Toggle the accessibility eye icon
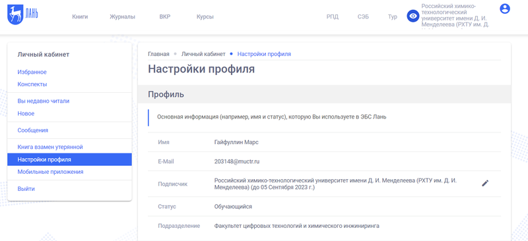The image size is (528, 241). pyautogui.click(x=412, y=16)
